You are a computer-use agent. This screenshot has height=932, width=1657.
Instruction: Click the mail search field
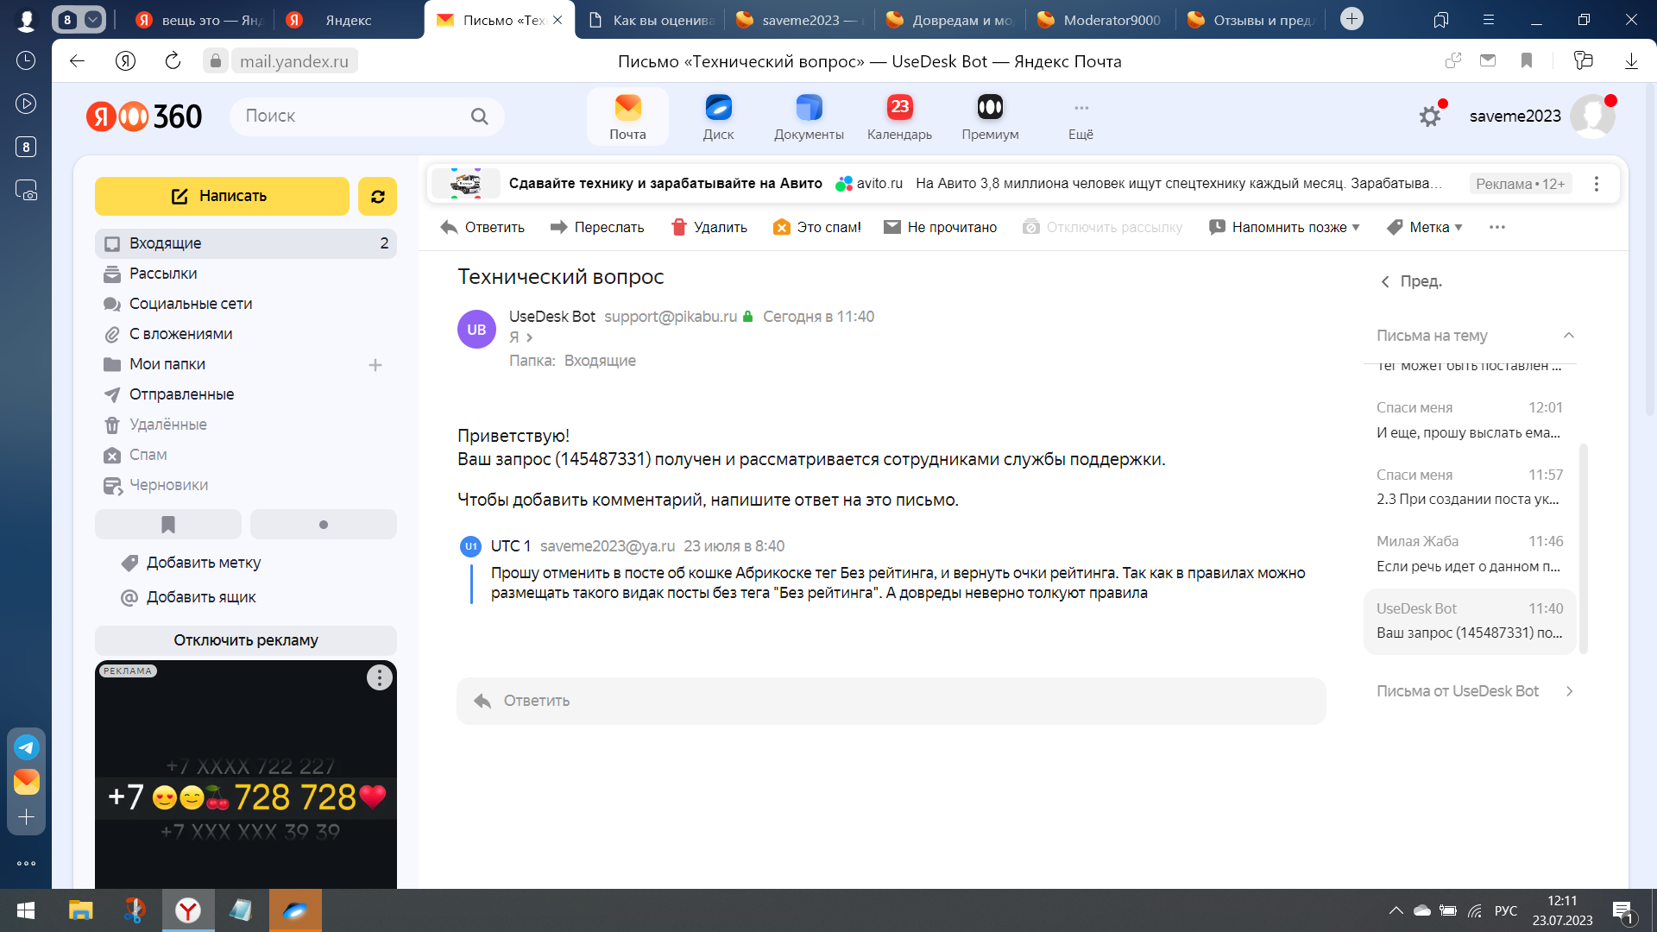[354, 116]
